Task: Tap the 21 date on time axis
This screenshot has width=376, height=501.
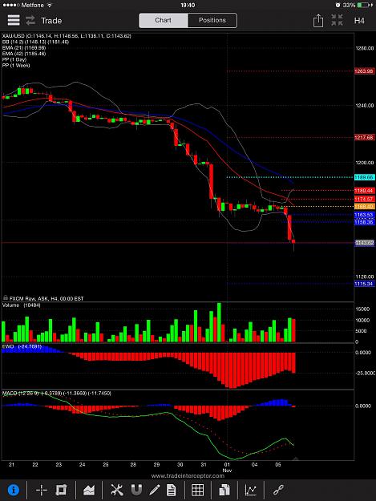Action: point(11,465)
